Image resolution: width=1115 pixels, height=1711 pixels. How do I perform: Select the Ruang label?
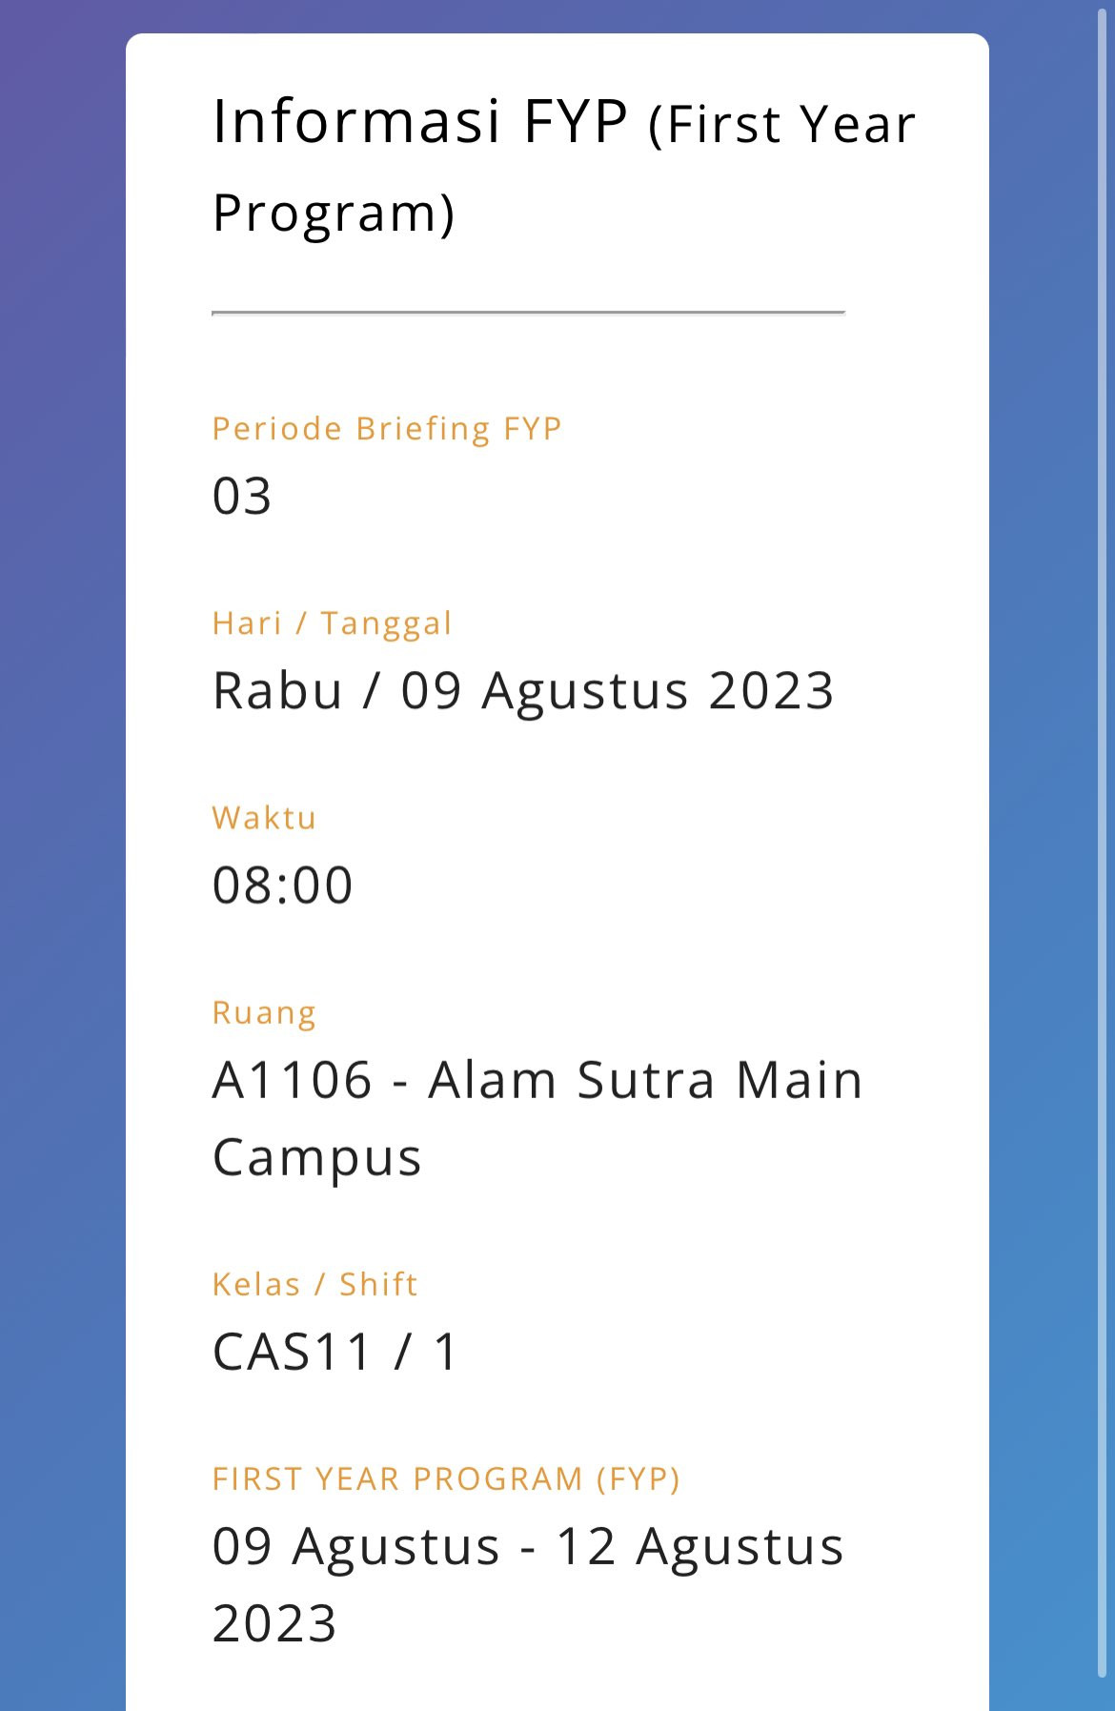coord(264,1013)
